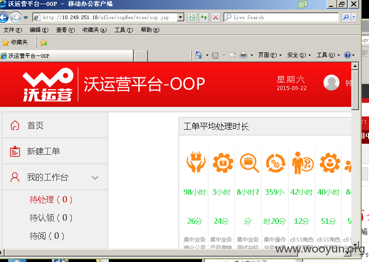Click the house icon next to 首页
The height and width of the screenshot is (262, 369).
tap(15, 126)
